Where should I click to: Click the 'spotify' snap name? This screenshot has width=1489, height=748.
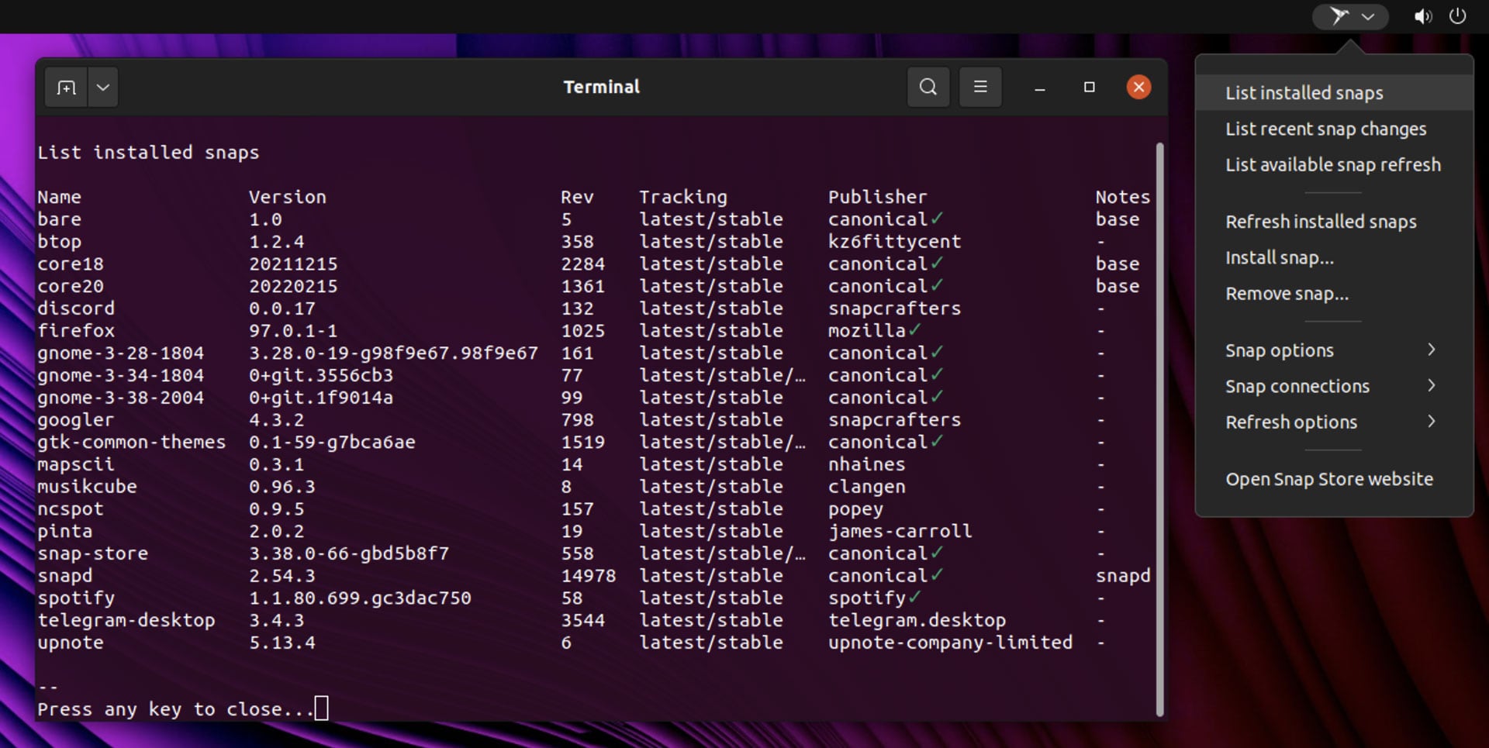76,598
